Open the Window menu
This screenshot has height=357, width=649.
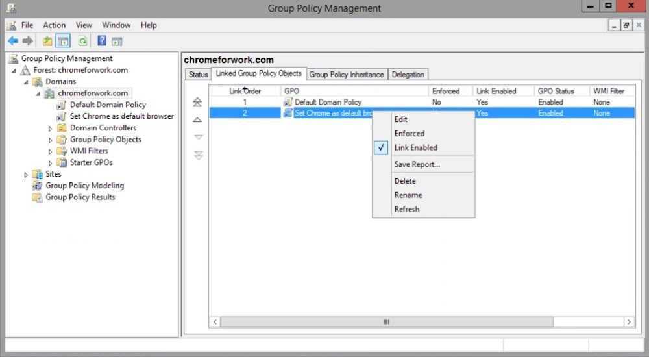point(116,25)
